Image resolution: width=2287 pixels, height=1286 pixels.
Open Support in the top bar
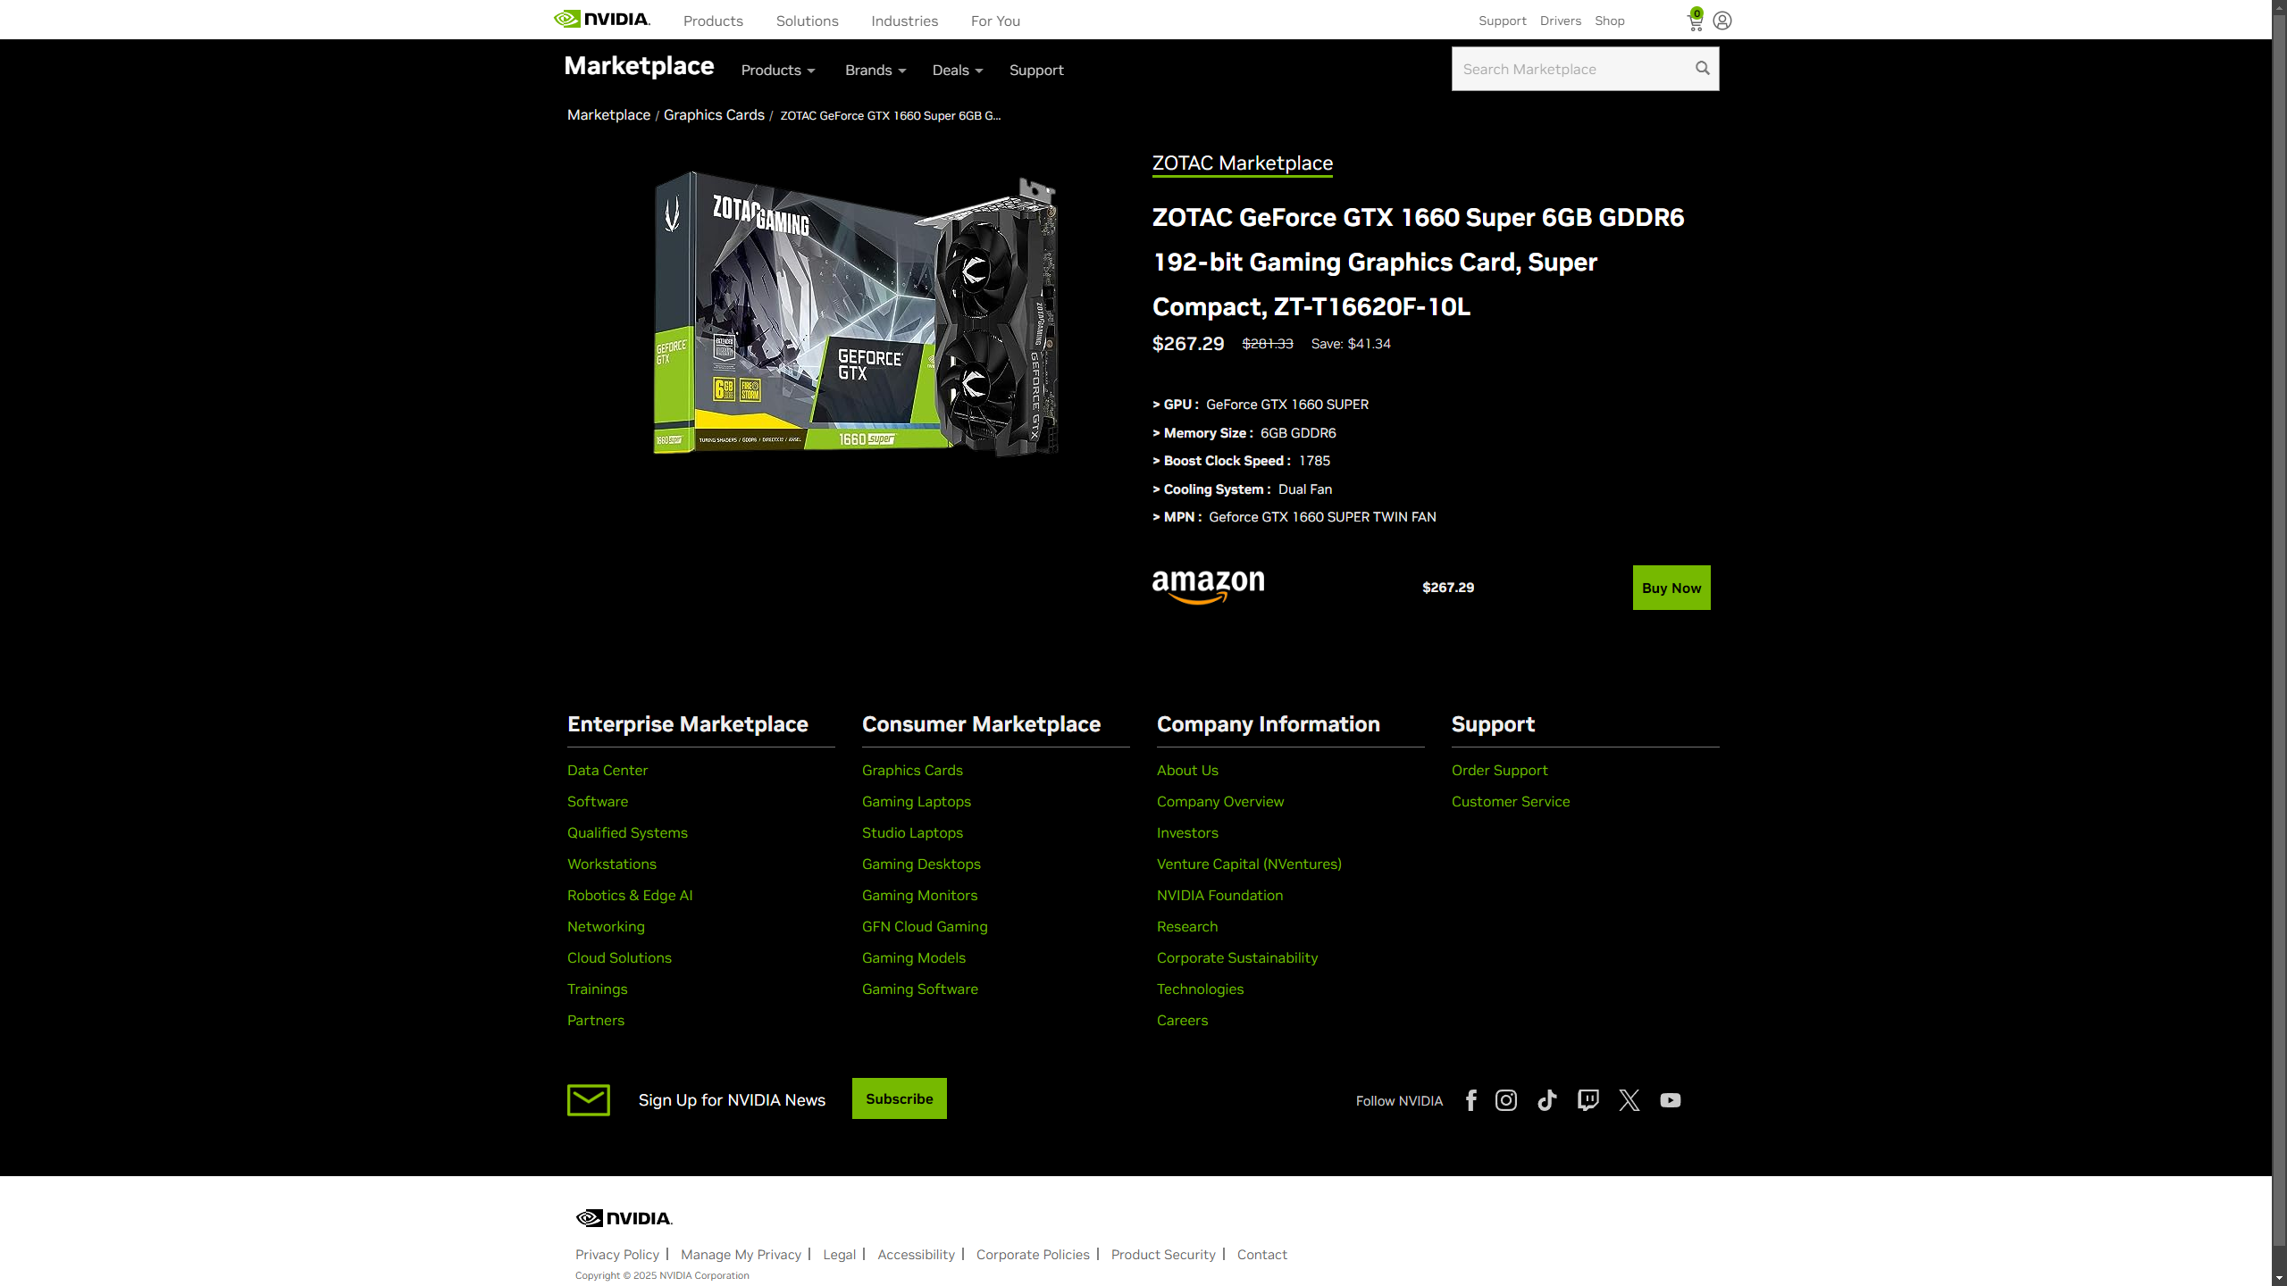click(1502, 21)
